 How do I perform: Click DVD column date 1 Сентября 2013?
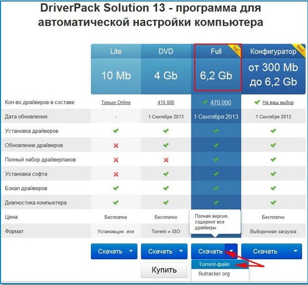[x=166, y=117]
